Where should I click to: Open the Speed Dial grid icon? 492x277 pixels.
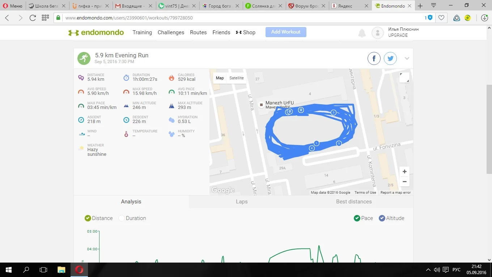click(x=45, y=18)
